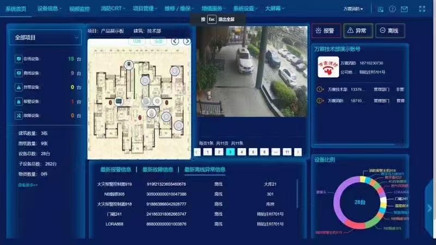Click the online devices (在线设备) icon

[x=19, y=59]
